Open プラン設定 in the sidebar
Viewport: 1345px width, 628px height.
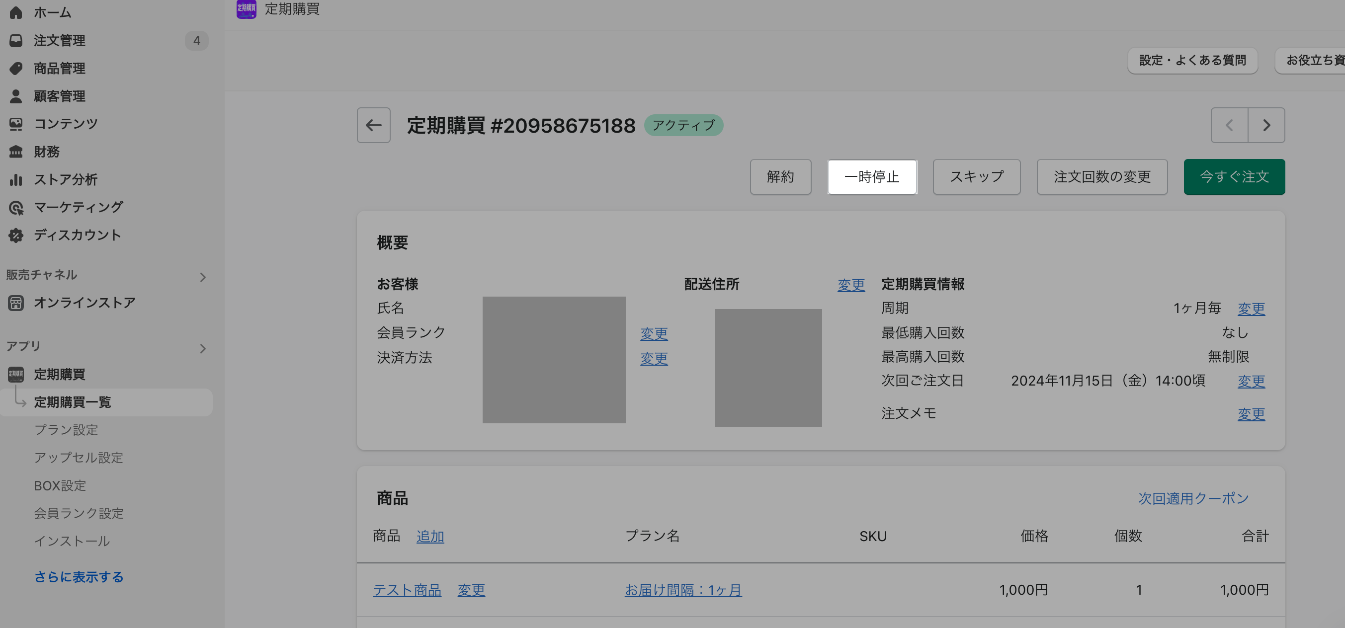click(66, 430)
